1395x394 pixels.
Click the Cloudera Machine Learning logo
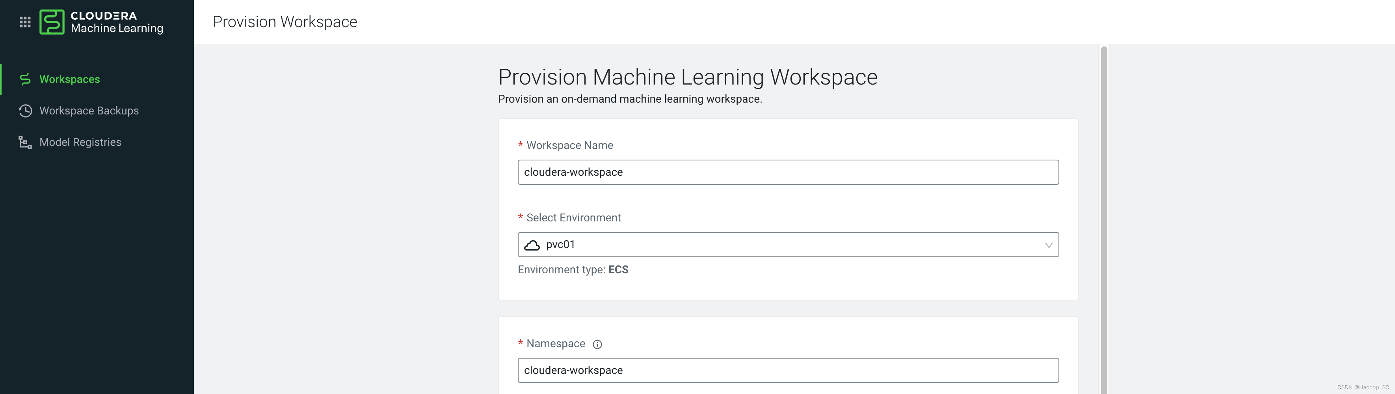point(101,22)
